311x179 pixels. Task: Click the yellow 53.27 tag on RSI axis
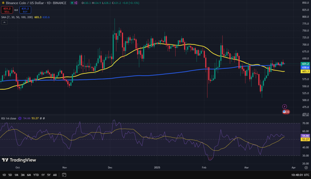coord(306,139)
